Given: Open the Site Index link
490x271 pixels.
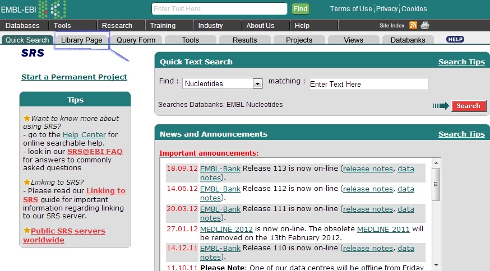Looking at the screenshot, I should (x=392, y=26).
